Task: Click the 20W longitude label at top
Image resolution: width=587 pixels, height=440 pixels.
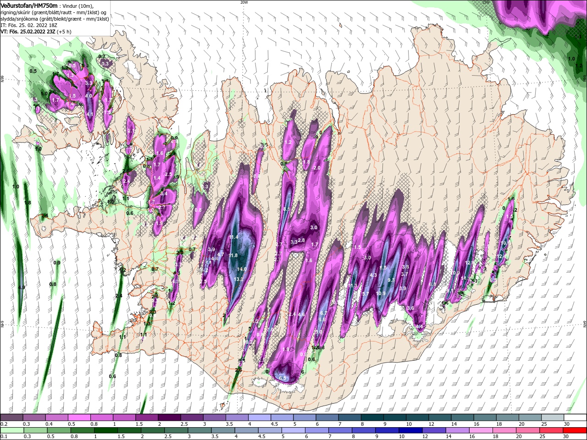Action: (x=244, y=2)
